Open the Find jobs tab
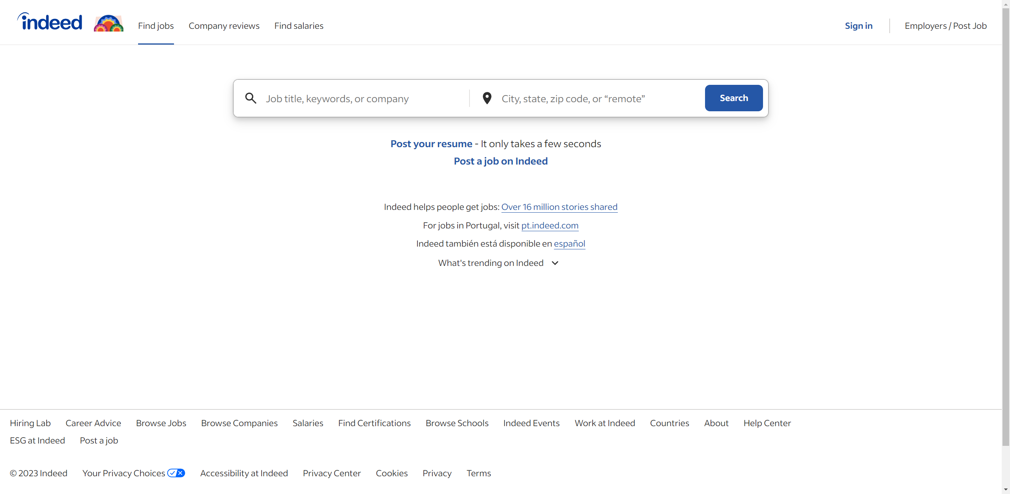 pos(156,26)
